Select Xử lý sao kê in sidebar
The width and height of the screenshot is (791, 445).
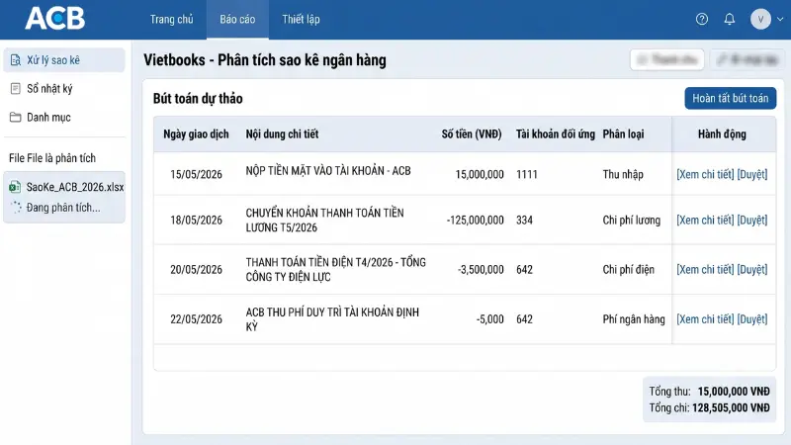(64, 60)
